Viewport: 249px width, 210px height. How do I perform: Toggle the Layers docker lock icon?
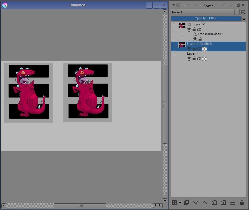point(178,5)
